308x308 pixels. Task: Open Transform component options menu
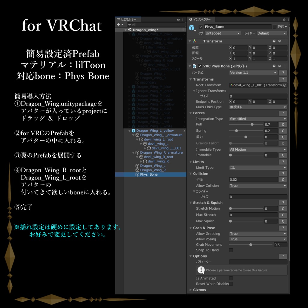pyautogui.click(x=285, y=41)
